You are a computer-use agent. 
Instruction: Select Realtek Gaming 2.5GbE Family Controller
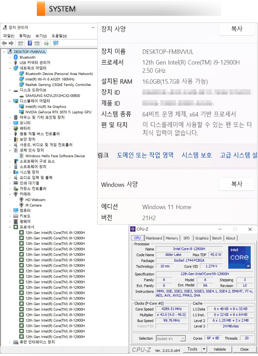58,85
